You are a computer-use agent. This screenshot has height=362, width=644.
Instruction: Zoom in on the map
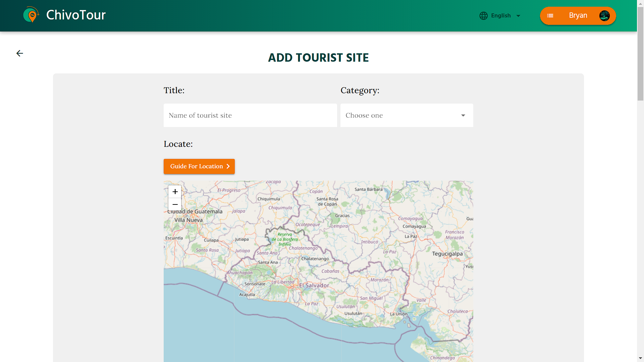coord(175,192)
